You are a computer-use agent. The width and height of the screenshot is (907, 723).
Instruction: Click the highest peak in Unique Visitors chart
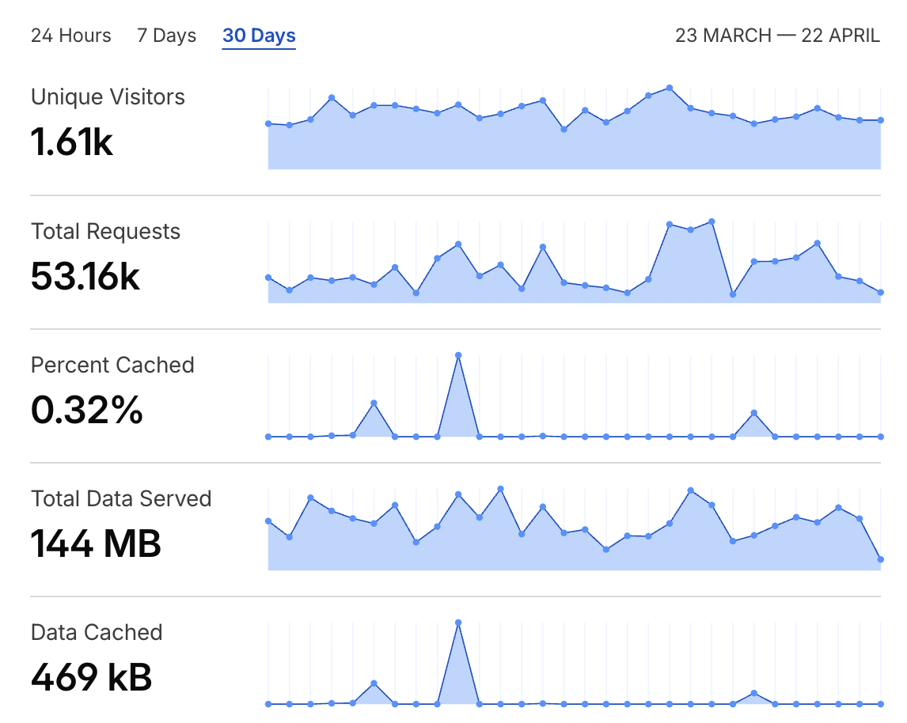click(x=670, y=88)
